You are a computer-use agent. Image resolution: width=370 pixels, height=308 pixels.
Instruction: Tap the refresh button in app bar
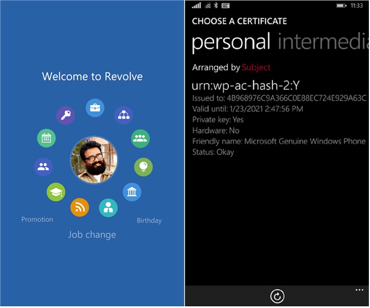[x=277, y=296]
